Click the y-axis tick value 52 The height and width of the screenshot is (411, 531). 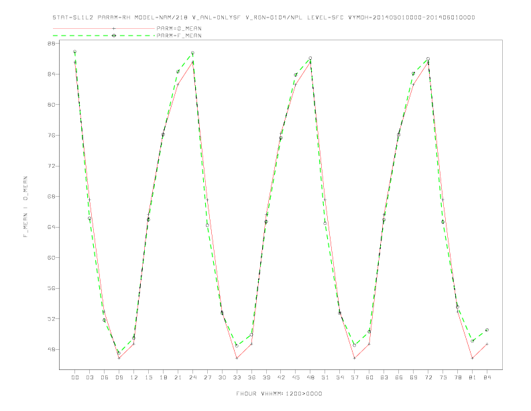point(51,319)
